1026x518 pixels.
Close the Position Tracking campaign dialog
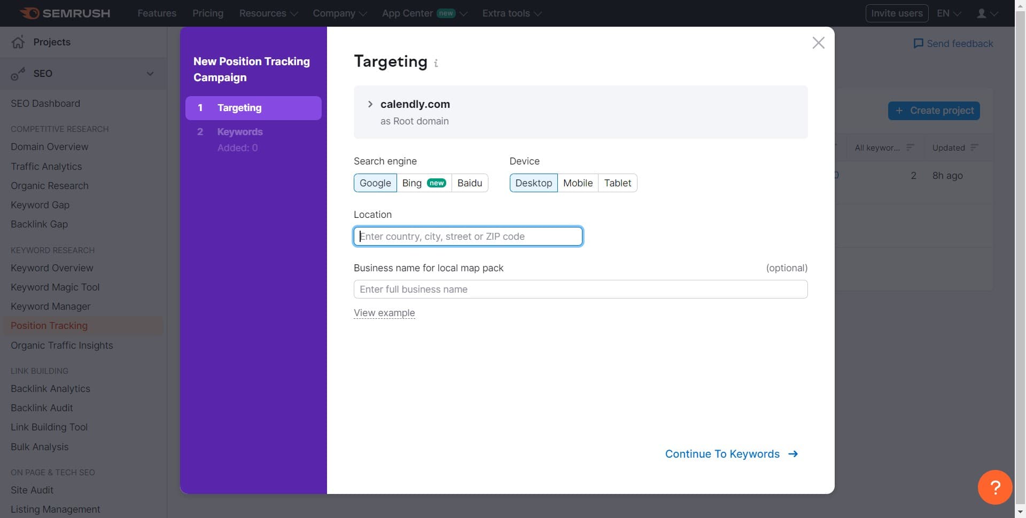coord(818,43)
